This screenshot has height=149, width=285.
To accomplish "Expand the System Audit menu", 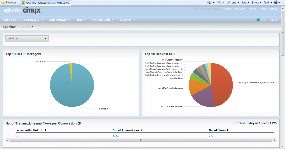I will tap(102, 20).
